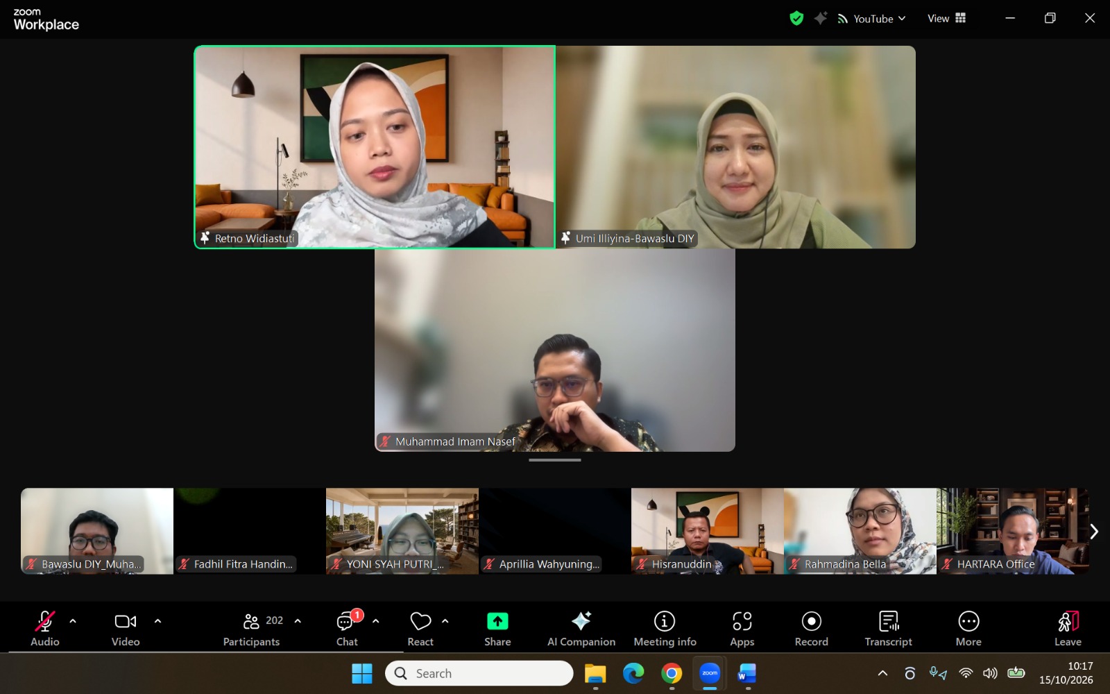Open Google Chrome from taskbar
The width and height of the screenshot is (1110, 694).
[x=672, y=673]
